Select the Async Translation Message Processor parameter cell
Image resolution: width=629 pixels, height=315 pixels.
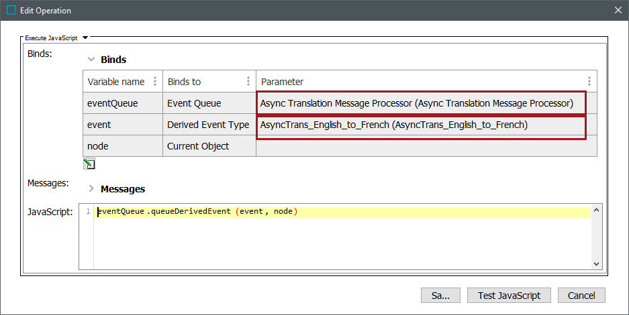click(x=421, y=103)
